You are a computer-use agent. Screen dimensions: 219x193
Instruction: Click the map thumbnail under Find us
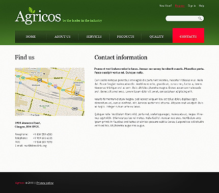click(49, 92)
